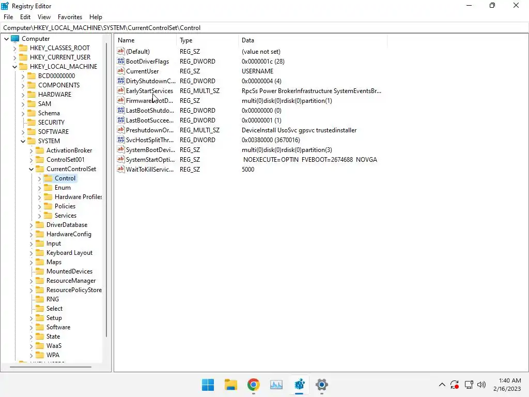Select the ControlSet001 folder icon
Viewport: 529px width, 397px height.
[x=40, y=159]
